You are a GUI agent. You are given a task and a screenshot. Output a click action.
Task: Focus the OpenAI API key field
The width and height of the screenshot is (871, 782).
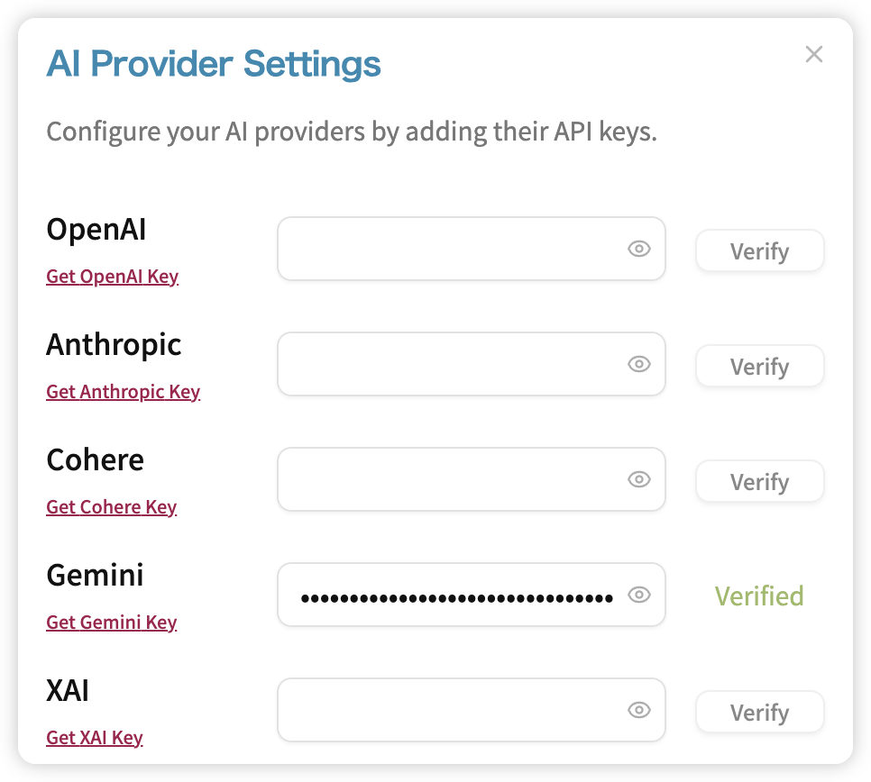[471, 249]
